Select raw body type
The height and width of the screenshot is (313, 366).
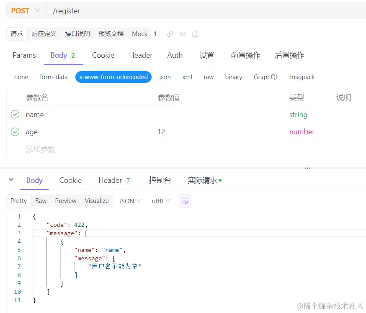209,77
